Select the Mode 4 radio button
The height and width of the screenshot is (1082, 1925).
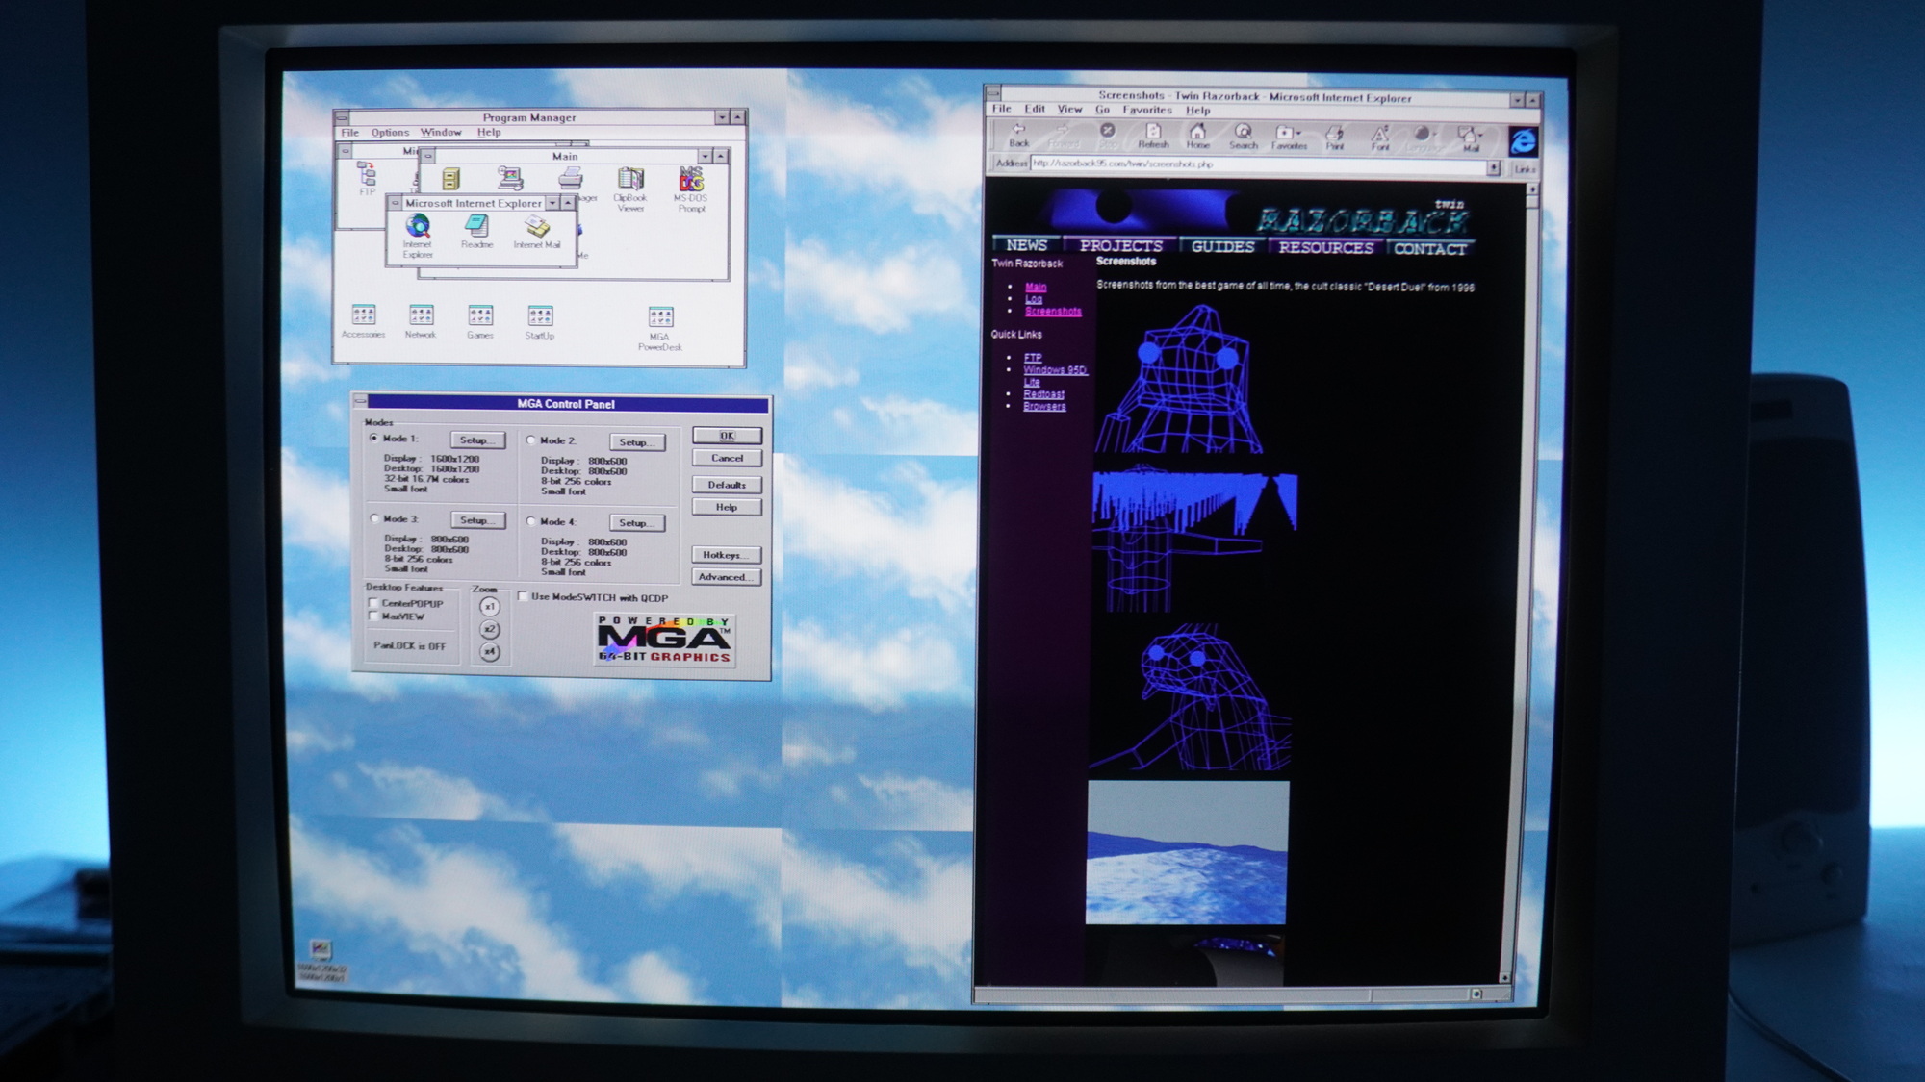point(531,521)
